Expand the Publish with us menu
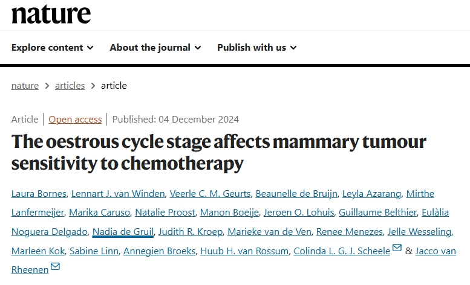This screenshot has height=285, width=470. click(256, 48)
